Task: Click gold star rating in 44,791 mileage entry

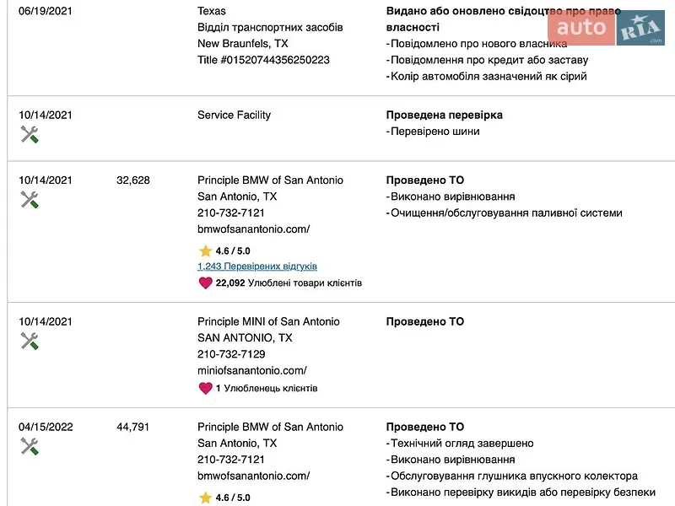Action: coord(205,498)
